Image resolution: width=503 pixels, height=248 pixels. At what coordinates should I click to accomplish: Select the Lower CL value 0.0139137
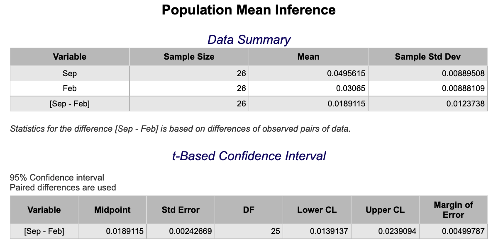(x=329, y=231)
